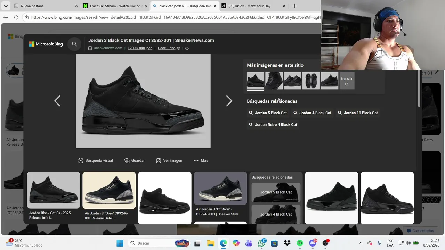
Task: Select first thumbnail under Más imágenes
Action: click(x=256, y=81)
